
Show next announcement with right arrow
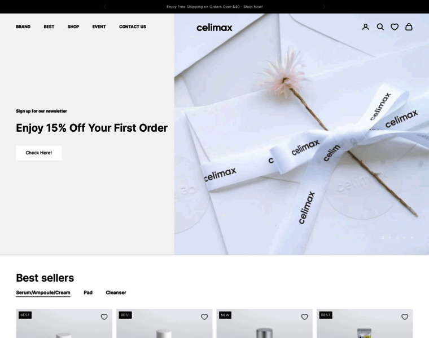click(324, 7)
